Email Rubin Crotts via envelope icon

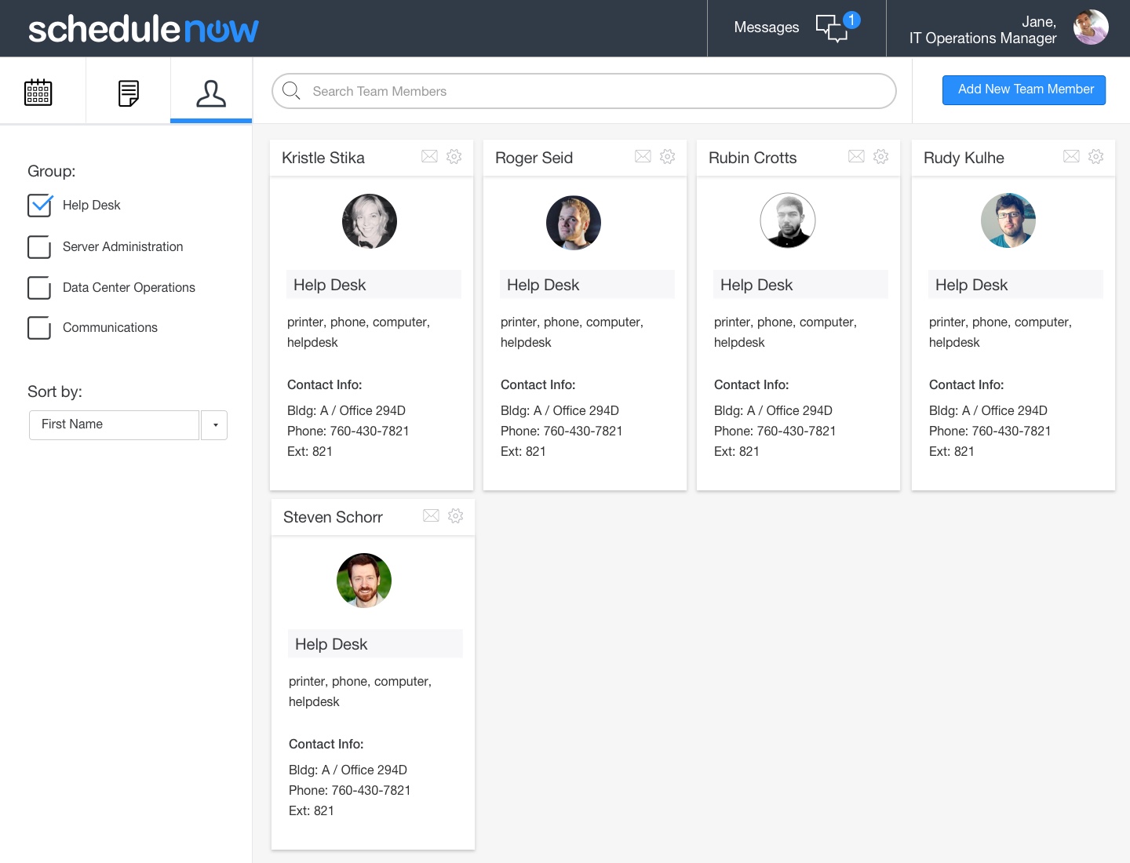[x=856, y=156]
